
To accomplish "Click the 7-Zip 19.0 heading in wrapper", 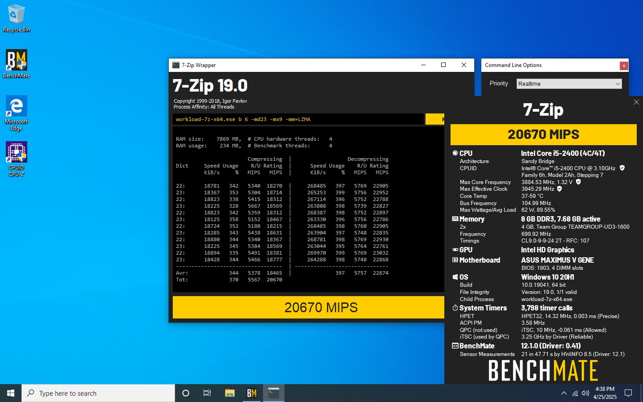I will 210,85.
